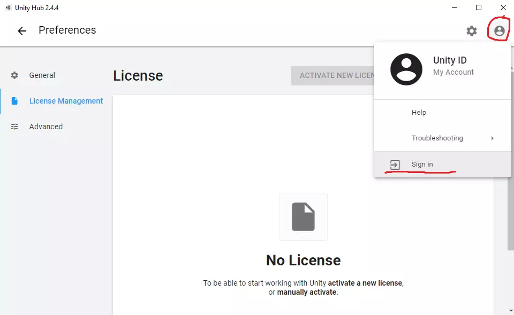This screenshot has width=514, height=315.
Task: Click the General gear icon in sidebar
Action: [x=14, y=75]
